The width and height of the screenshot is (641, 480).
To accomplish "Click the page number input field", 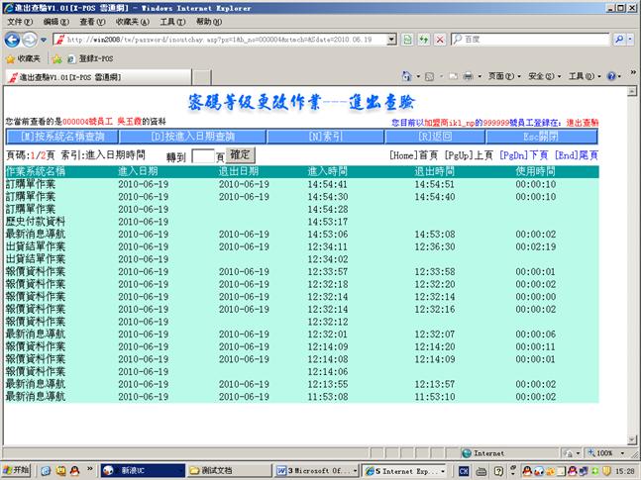I will tap(202, 155).
